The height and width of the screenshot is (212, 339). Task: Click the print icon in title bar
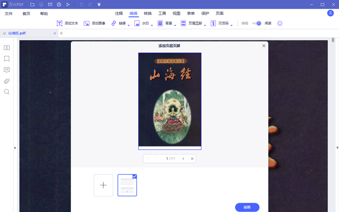(x=59, y=4)
